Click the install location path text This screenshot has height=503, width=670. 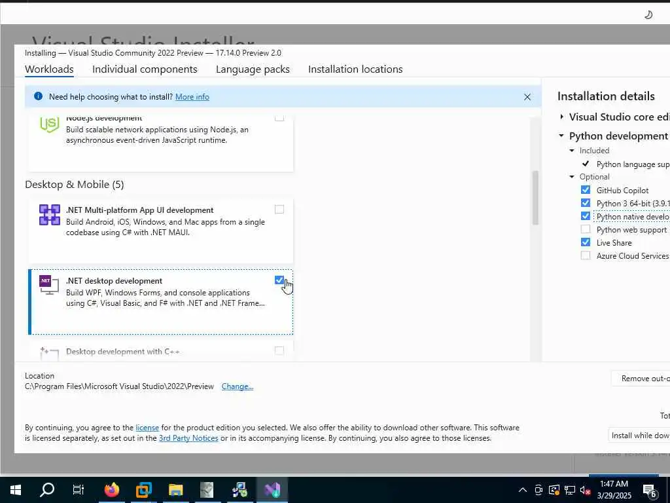point(119,386)
